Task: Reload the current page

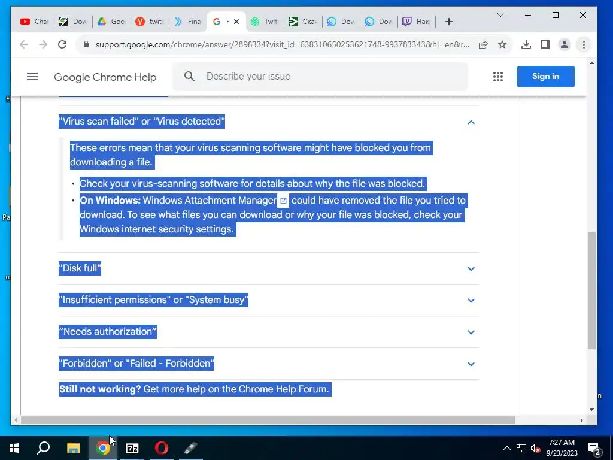Action: point(62,44)
